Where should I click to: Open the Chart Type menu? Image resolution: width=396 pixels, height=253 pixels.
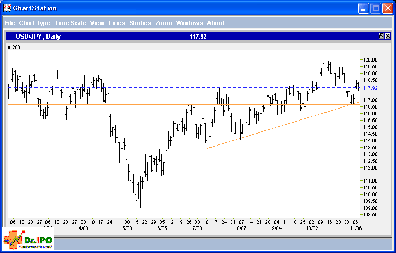click(x=34, y=23)
